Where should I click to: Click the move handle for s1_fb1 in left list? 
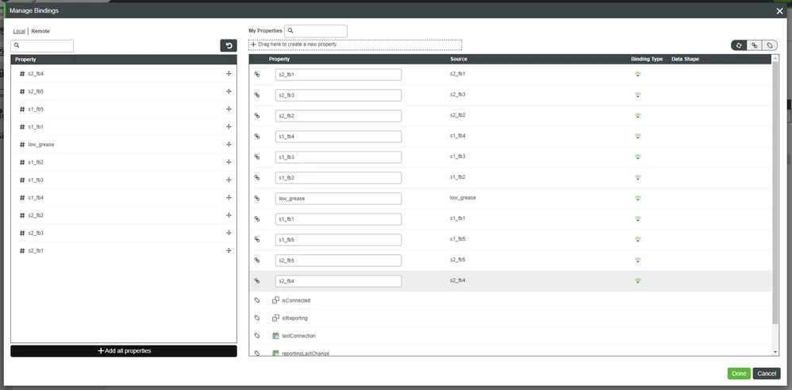pos(229,126)
